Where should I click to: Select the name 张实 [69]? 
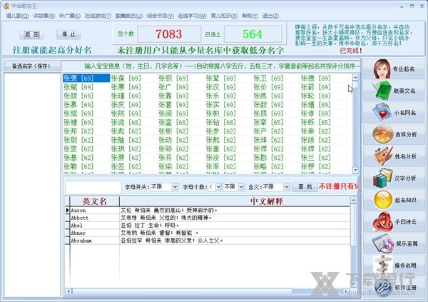220,105
